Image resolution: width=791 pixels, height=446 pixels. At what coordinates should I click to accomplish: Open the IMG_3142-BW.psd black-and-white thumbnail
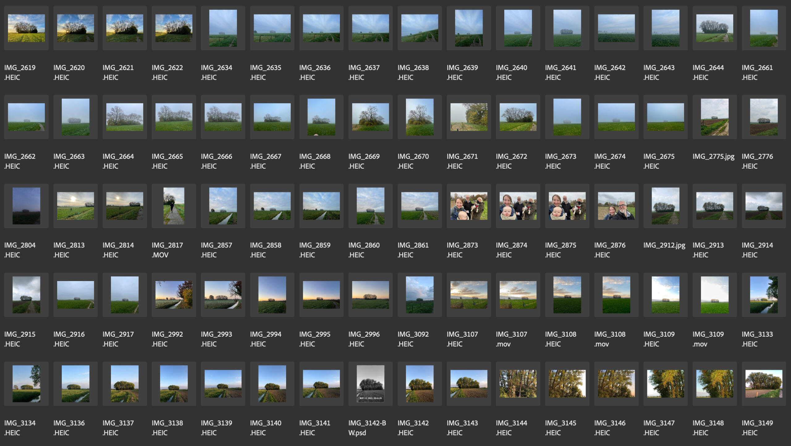tap(370, 383)
